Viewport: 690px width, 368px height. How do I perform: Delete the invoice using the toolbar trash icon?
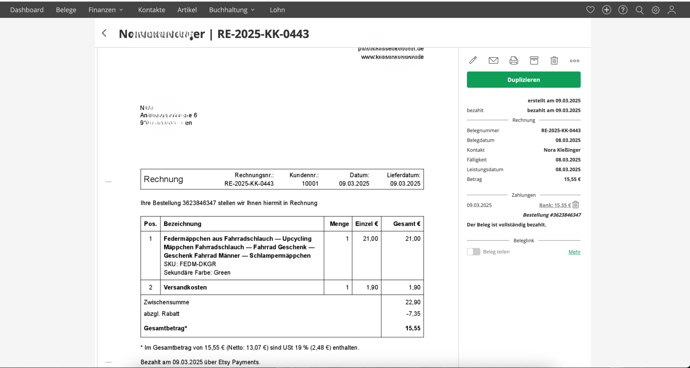[x=554, y=60]
